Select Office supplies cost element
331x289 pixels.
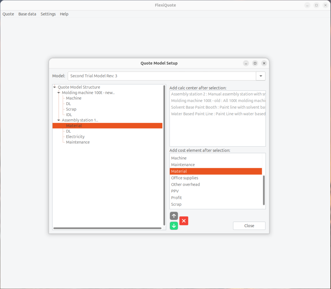pos(185,178)
